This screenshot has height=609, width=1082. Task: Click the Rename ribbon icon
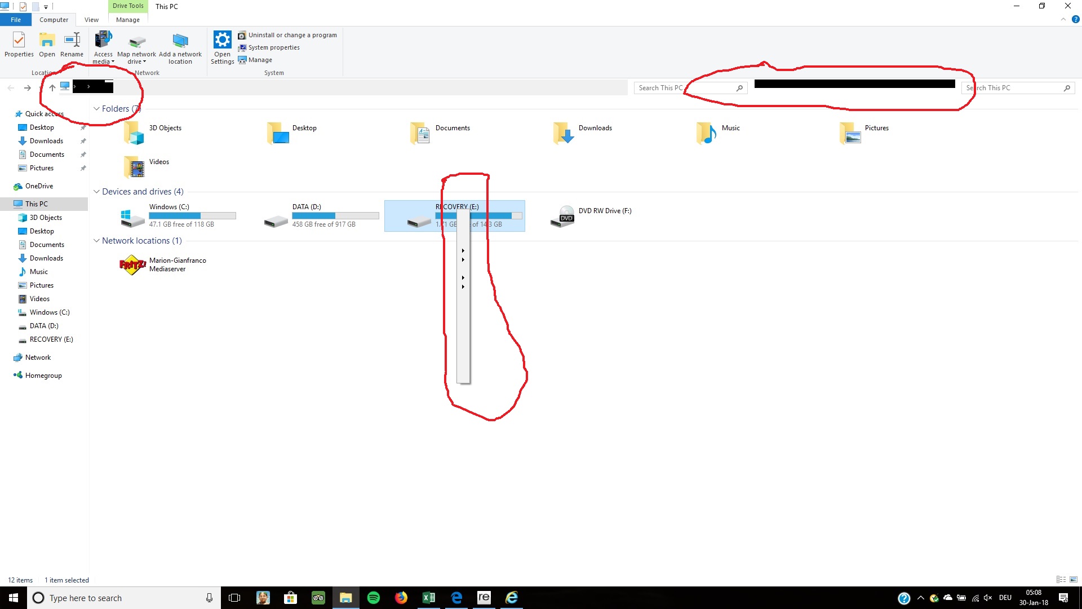[x=72, y=45]
